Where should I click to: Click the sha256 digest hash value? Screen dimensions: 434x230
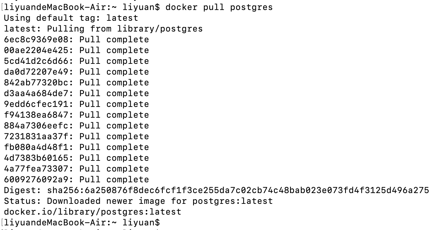[x=238, y=190]
